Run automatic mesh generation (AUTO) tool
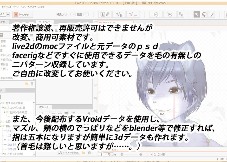 pos(133,14)
